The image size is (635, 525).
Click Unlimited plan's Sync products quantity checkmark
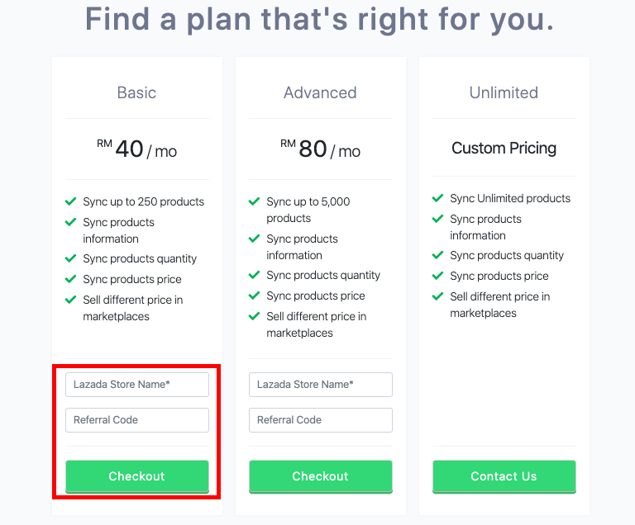tap(438, 255)
